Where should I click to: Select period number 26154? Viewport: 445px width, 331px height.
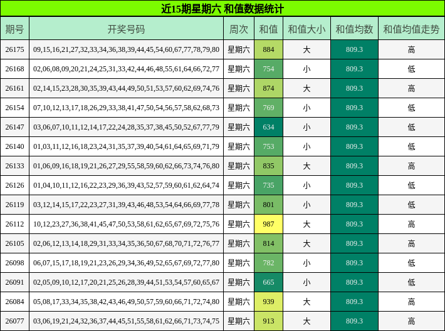15,108
